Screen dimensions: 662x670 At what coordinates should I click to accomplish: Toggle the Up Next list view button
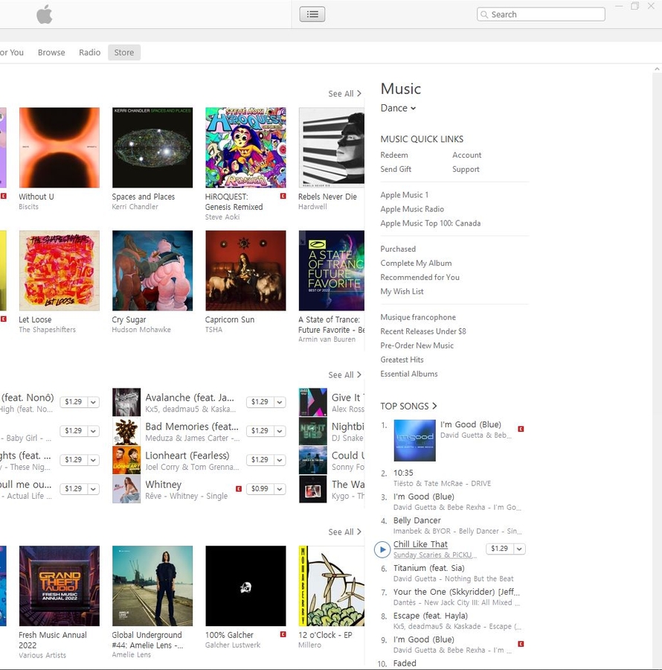312,14
